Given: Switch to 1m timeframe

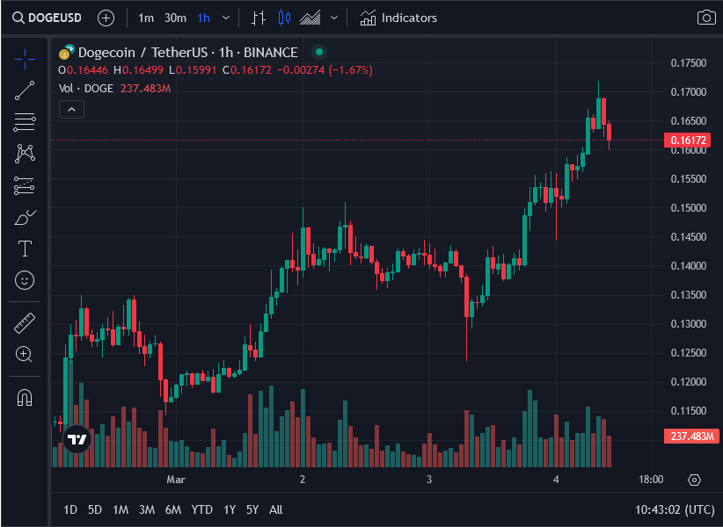Looking at the screenshot, I should (x=146, y=18).
